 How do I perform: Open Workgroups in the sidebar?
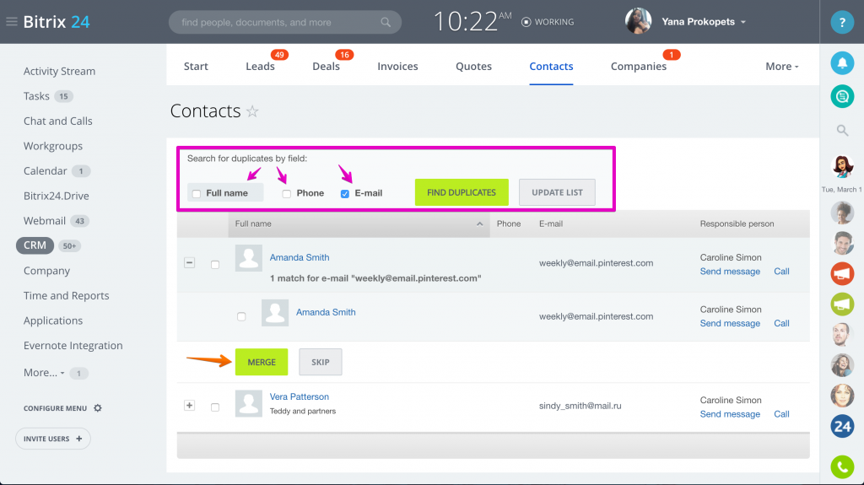53,146
